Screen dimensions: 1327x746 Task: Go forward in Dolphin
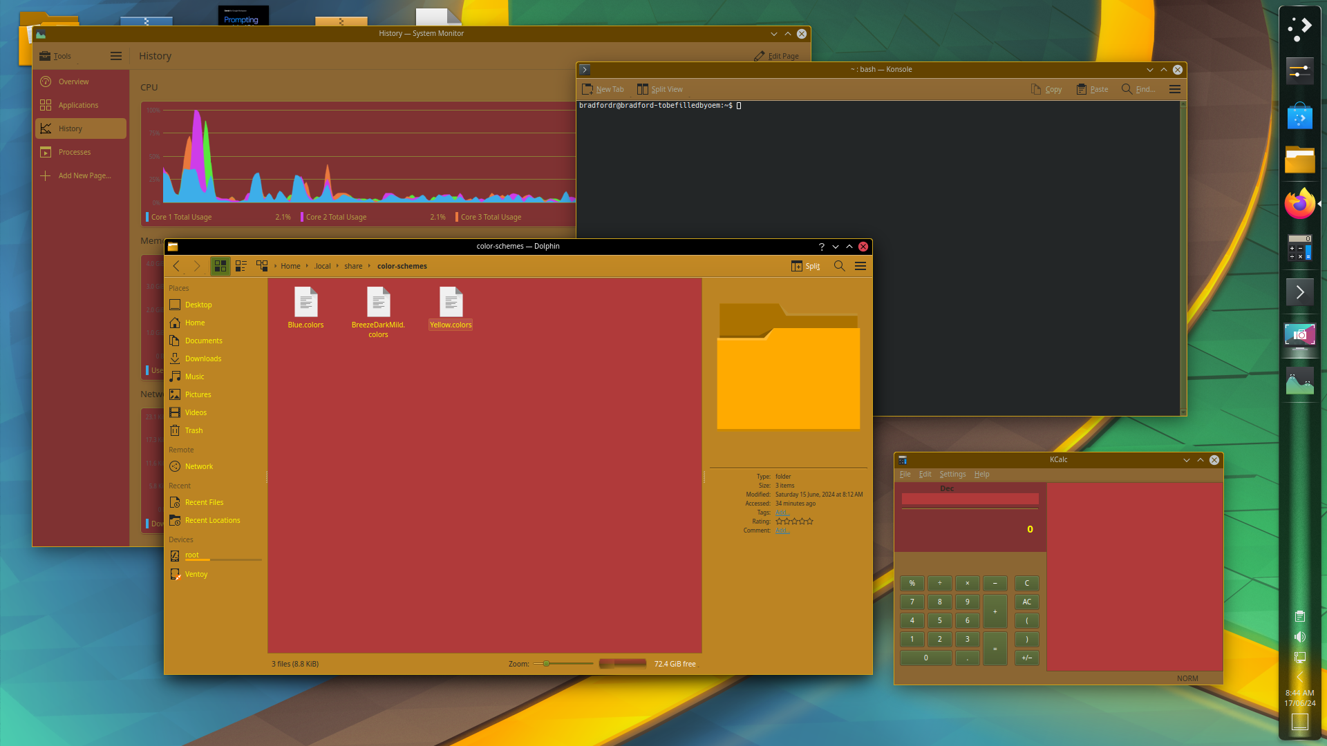point(197,266)
